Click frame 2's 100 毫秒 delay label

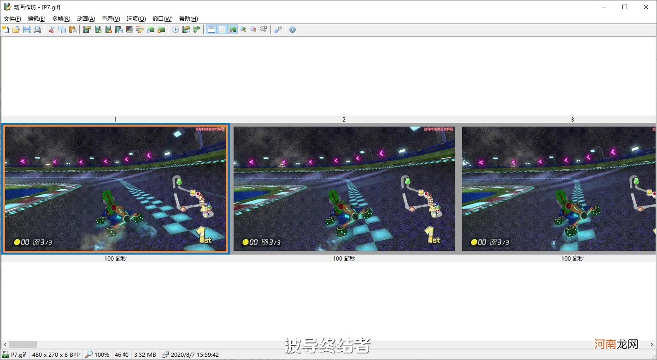click(x=344, y=259)
